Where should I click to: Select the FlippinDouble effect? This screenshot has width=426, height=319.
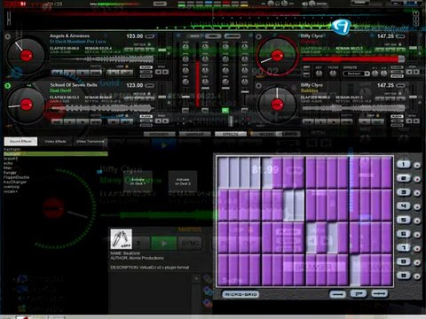pyautogui.click(x=16, y=177)
